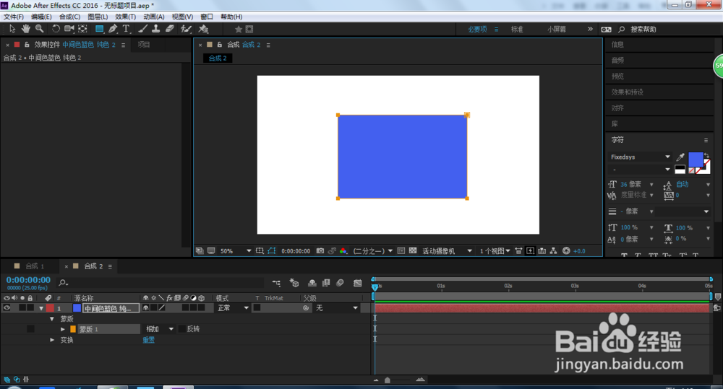Toggle shy switch of layer 1
Screen dimensions: 723x389
pyautogui.click(x=146, y=308)
